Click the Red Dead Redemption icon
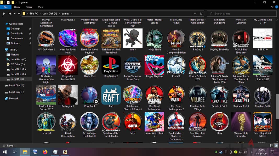The height and width of the screenshot is (156, 279). click(x=155, y=95)
